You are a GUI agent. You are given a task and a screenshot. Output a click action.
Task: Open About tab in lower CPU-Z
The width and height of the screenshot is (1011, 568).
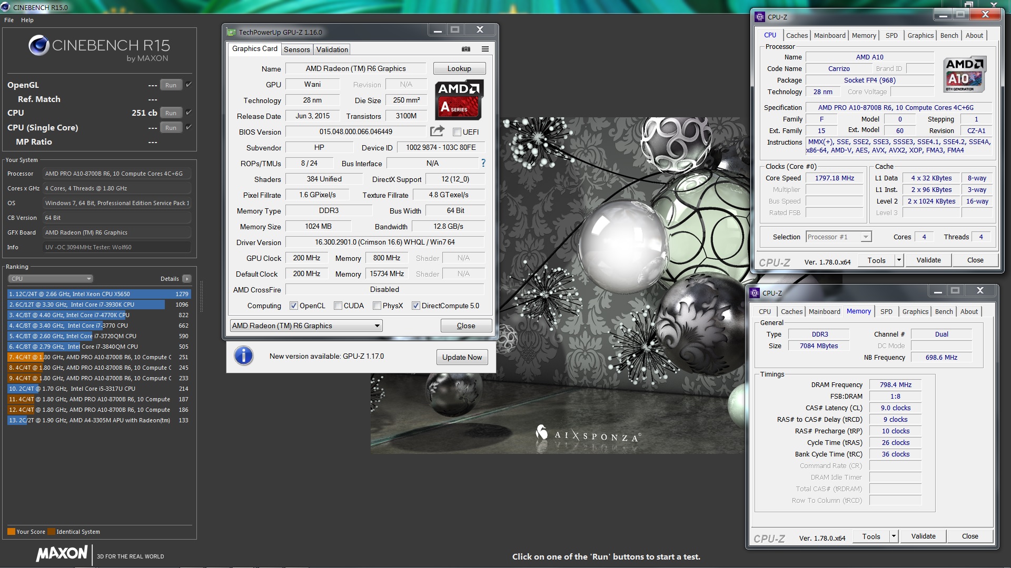(x=969, y=311)
